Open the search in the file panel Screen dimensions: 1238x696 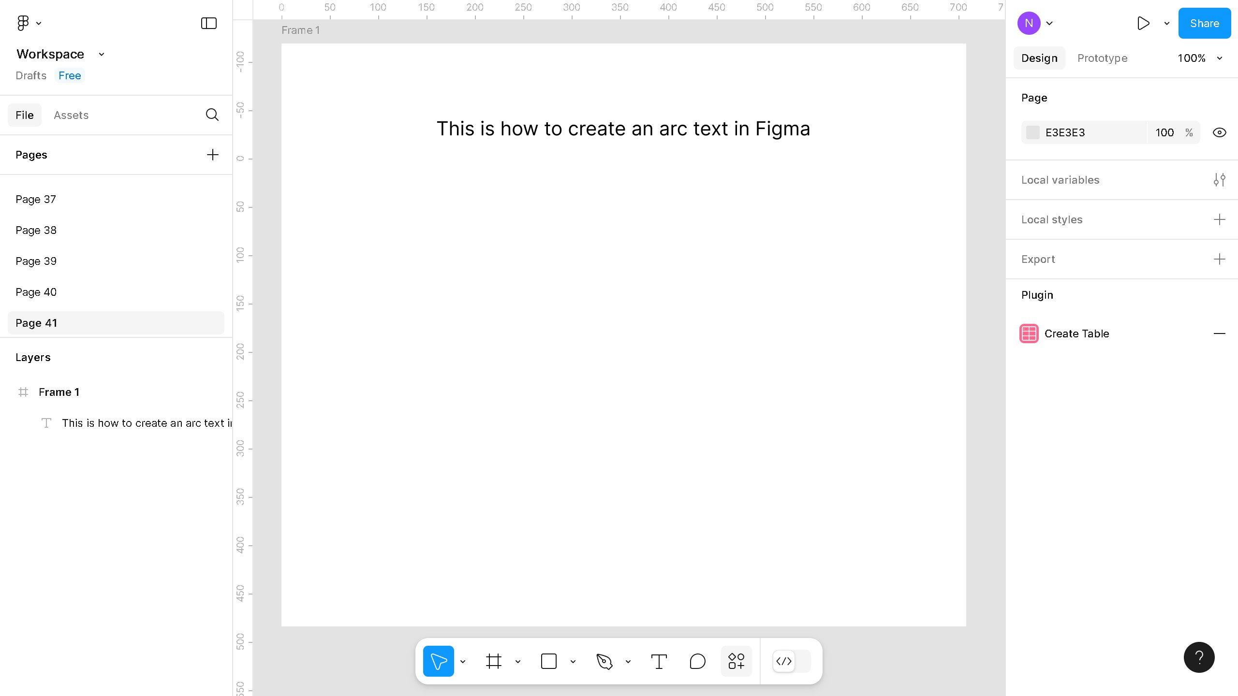click(x=212, y=115)
